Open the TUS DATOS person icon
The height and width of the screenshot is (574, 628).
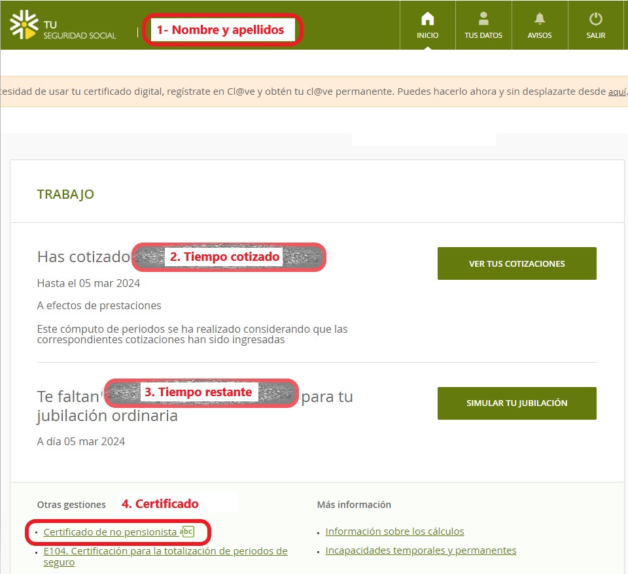(x=483, y=18)
